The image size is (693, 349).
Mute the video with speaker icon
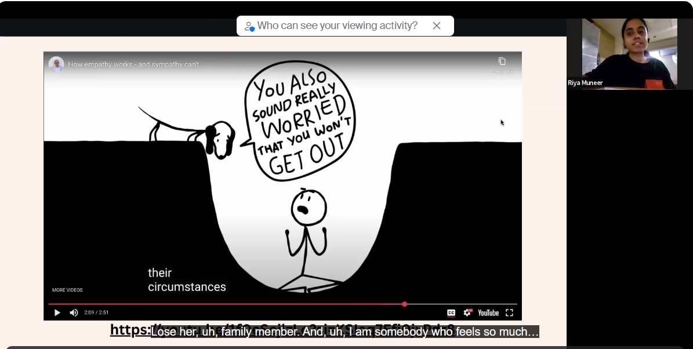click(x=74, y=312)
